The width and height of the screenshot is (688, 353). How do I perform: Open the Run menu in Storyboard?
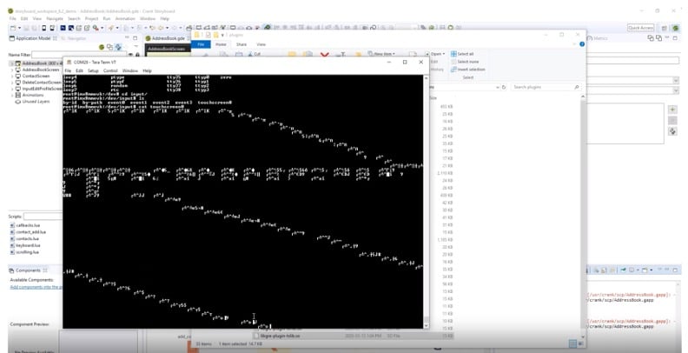107,19
